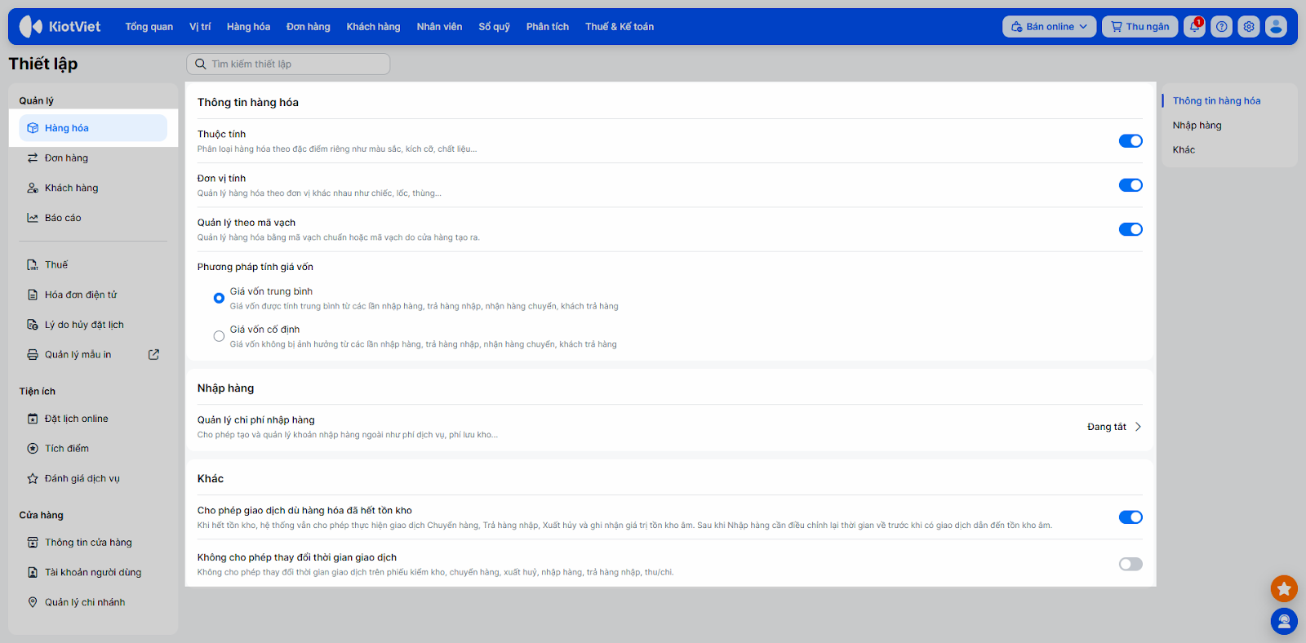This screenshot has width=1306, height=643.
Task: Toggle the Quản lý theo mã vạch switch
Action: point(1131,229)
